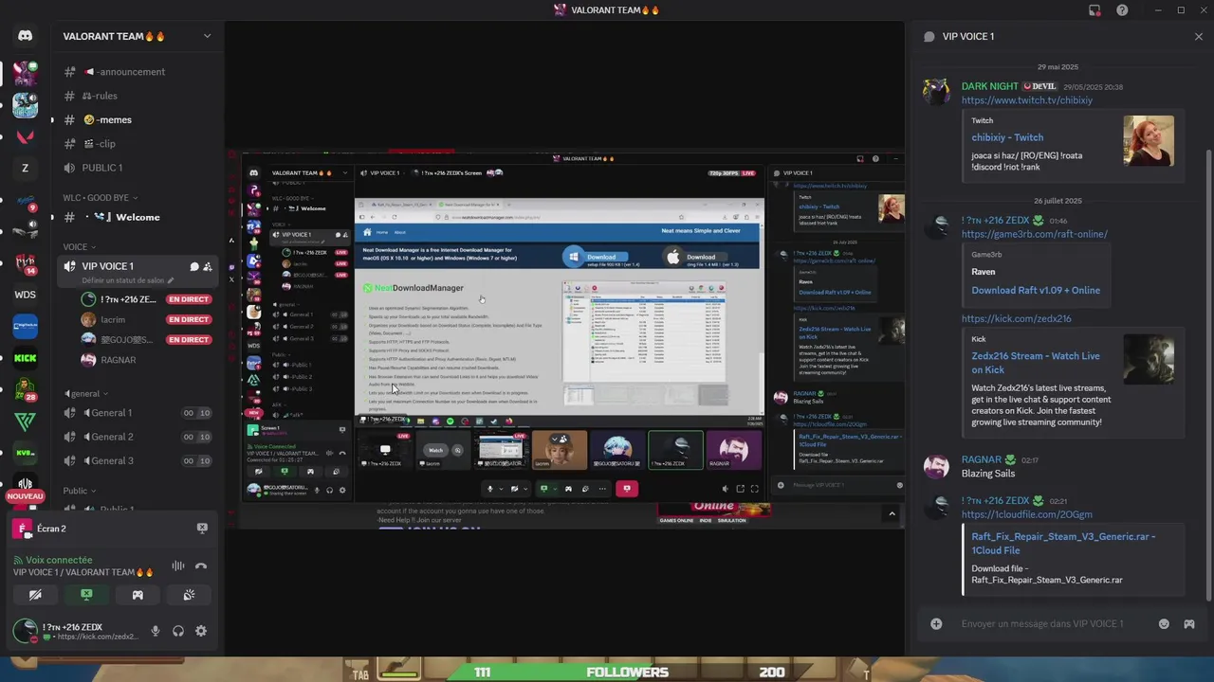Screen dimensions: 1214x682
Task: Open Kick embed thumbnail image
Action: click(x=1148, y=359)
